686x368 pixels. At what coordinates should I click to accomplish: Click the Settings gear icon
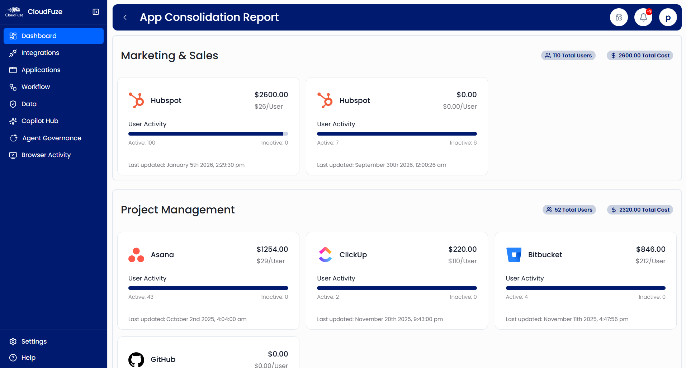(13, 341)
